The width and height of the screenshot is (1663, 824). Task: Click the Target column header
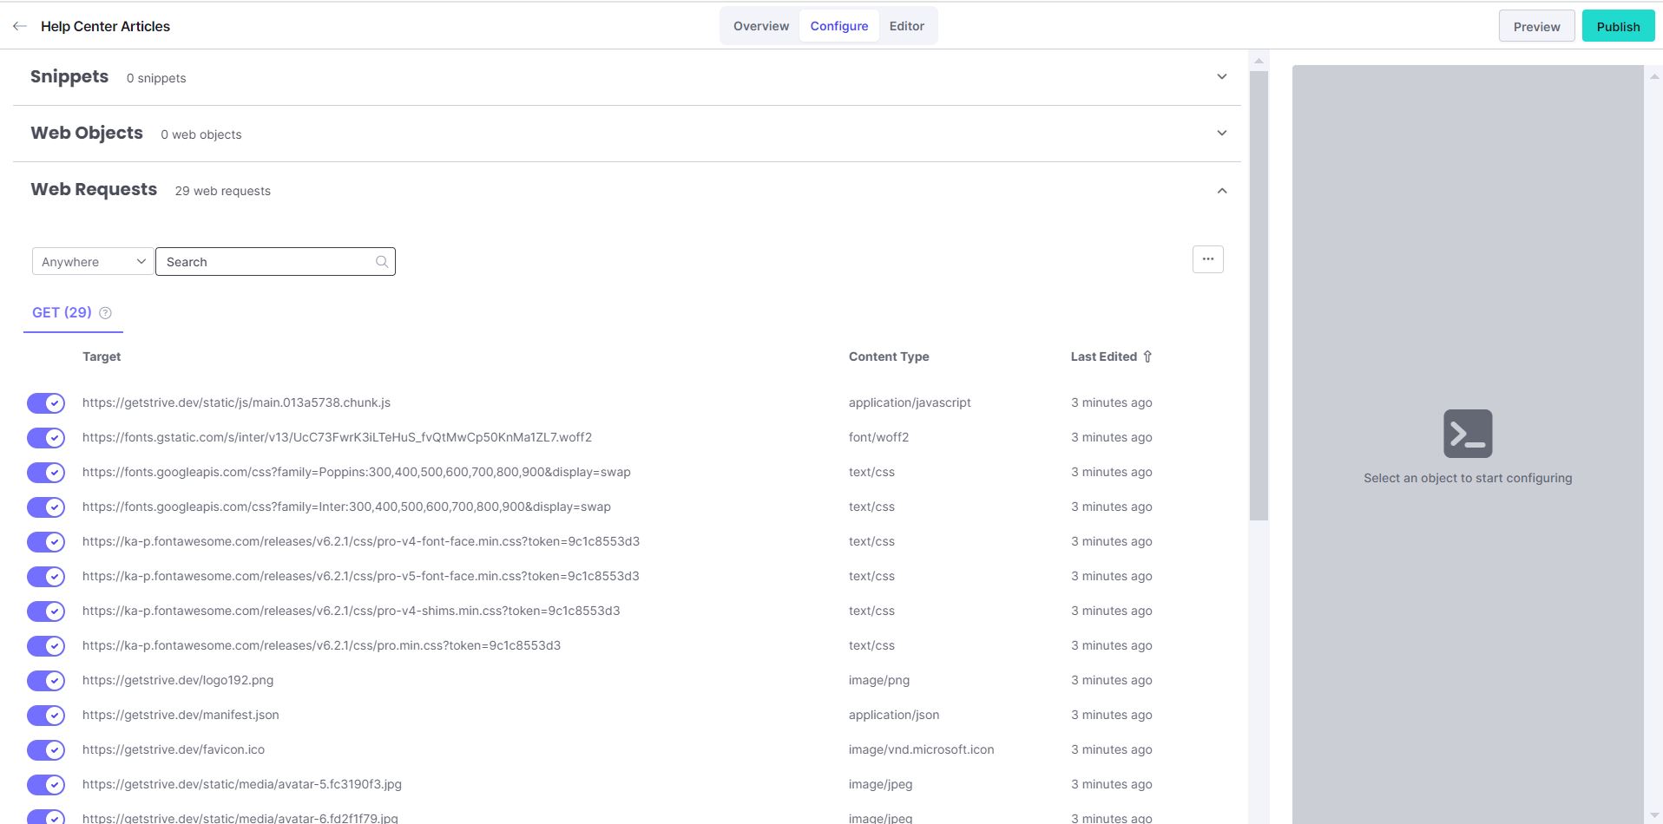pyautogui.click(x=102, y=356)
